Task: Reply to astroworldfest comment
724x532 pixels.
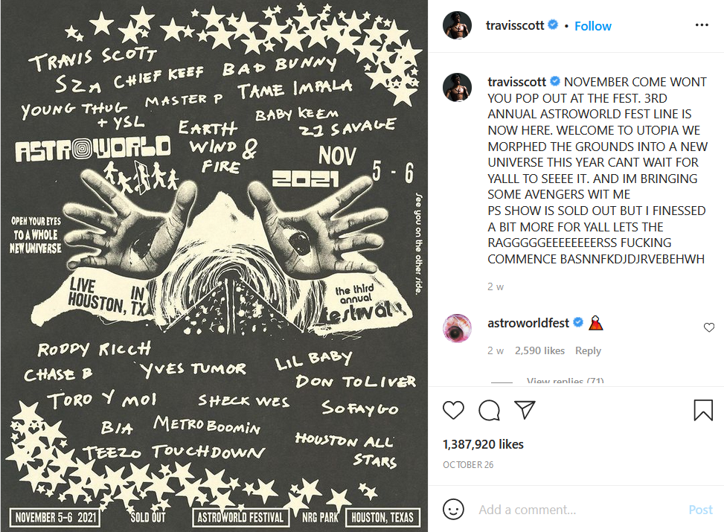Action: pyautogui.click(x=588, y=350)
